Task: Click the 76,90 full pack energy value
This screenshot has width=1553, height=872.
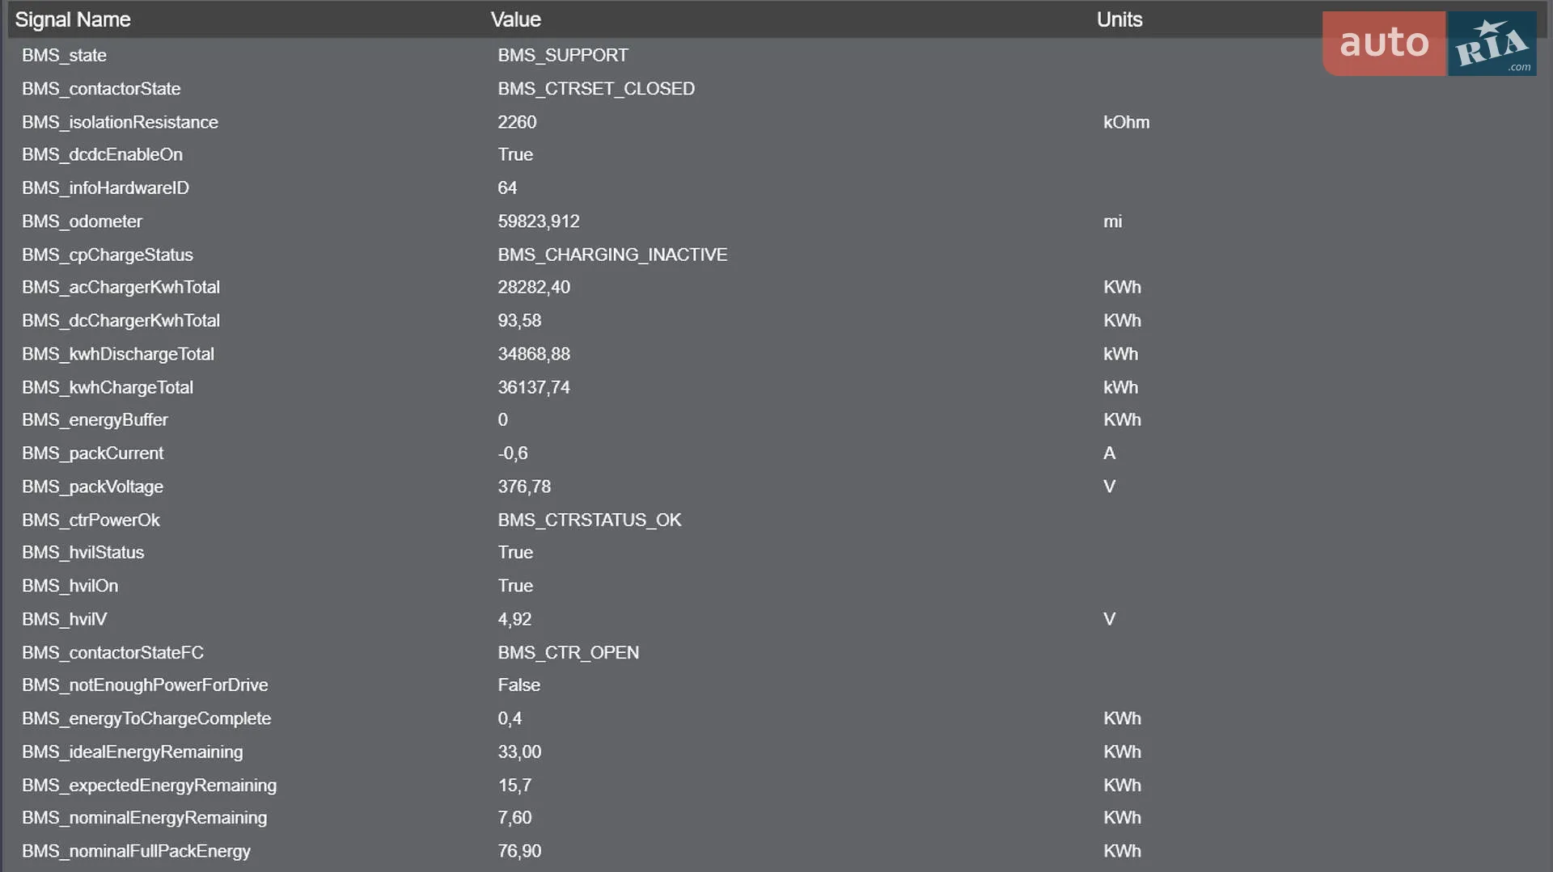Action: click(519, 851)
